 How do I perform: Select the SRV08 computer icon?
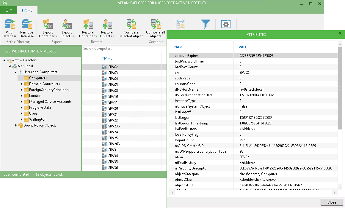click(104, 91)
